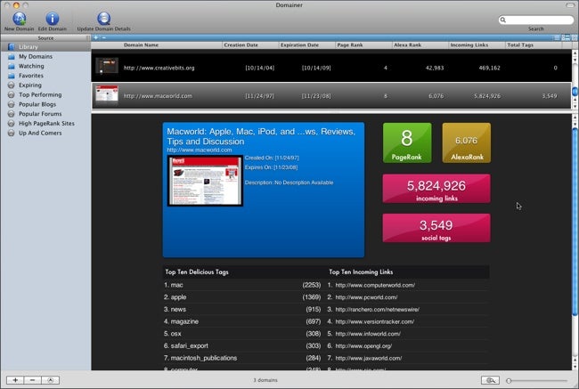Click the 3,549 social tags tile
This screenshot has width=579, height=389.
436,228
